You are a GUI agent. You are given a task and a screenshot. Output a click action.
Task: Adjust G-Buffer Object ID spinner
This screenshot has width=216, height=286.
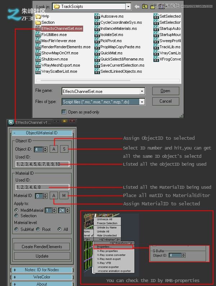coord(184,255)
